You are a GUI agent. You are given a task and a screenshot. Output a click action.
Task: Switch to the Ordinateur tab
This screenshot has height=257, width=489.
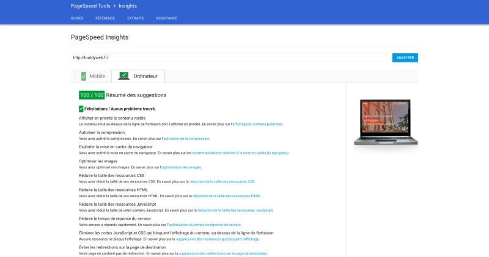click(x=138, y=76)
